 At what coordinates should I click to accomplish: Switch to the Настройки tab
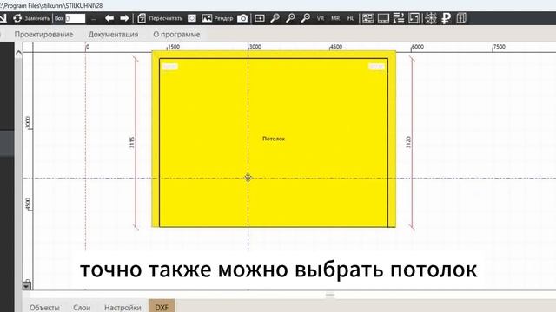122,308
